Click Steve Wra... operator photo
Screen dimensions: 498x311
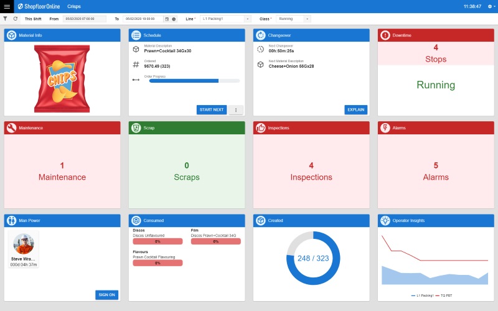click(24, 244)
